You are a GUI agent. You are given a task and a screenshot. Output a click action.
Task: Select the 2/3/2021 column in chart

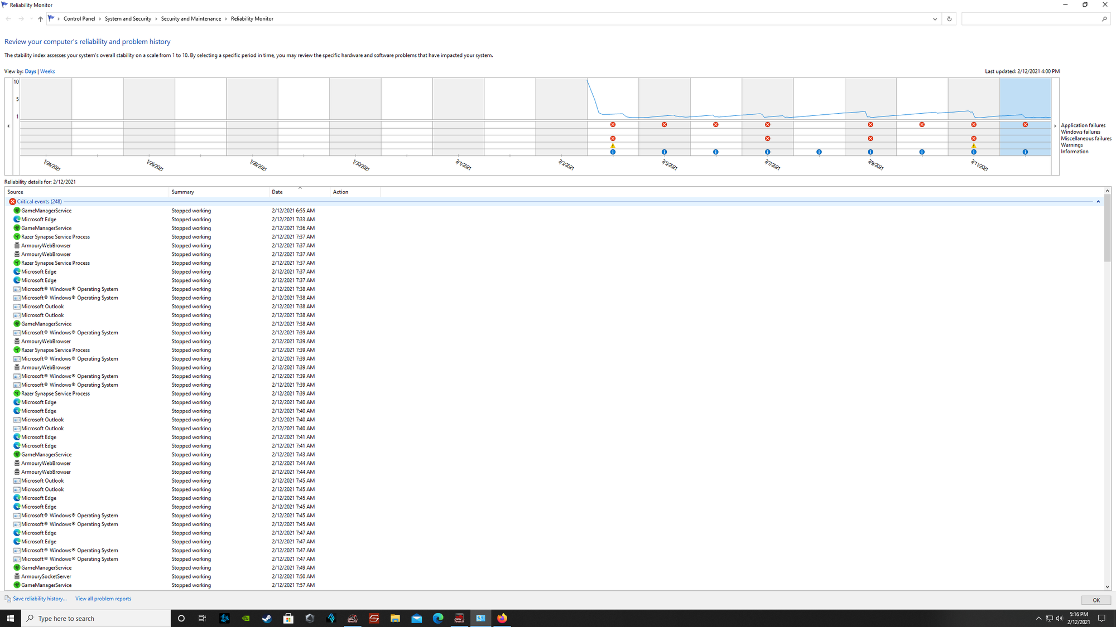tap(561, 117)
